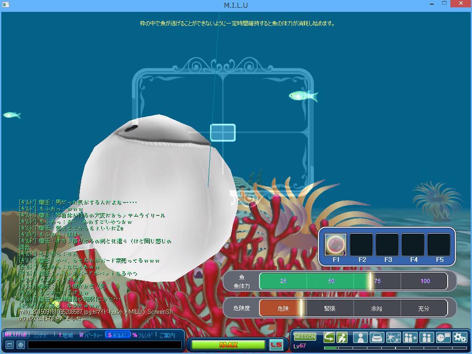Click the sparkle effects icon
The image size is (472, 354).
click(x=393, y=338)
